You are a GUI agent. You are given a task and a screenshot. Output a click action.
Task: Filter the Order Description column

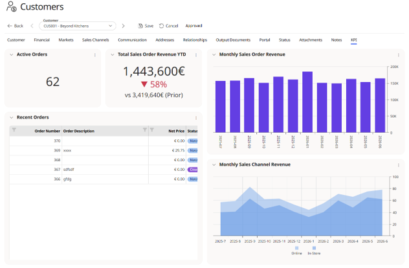tap(145, 130)
